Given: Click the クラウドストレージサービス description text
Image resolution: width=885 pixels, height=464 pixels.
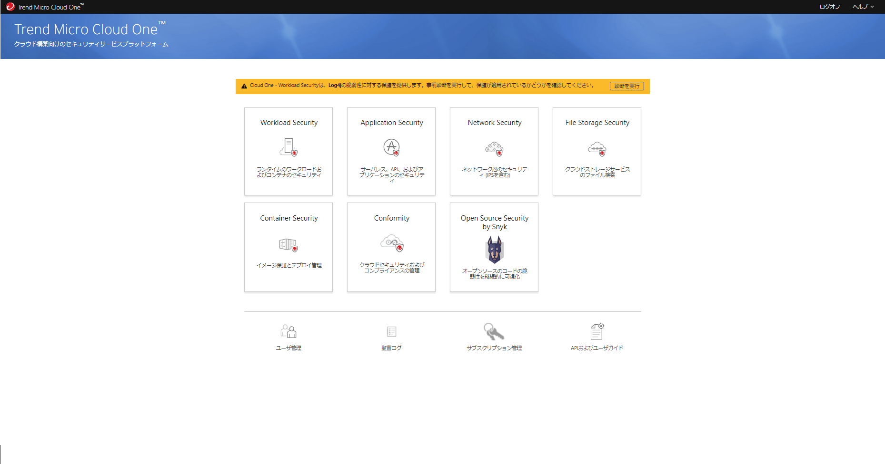Looking at the screenshot, I should 597,172.
